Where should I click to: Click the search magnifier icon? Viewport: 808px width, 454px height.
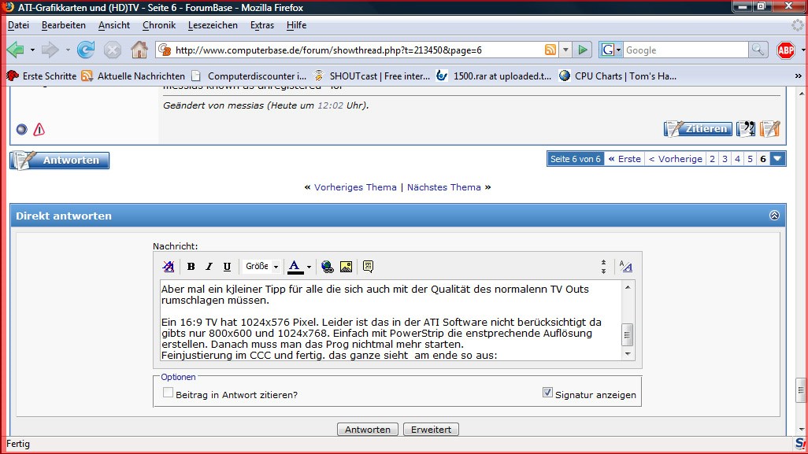758,50
